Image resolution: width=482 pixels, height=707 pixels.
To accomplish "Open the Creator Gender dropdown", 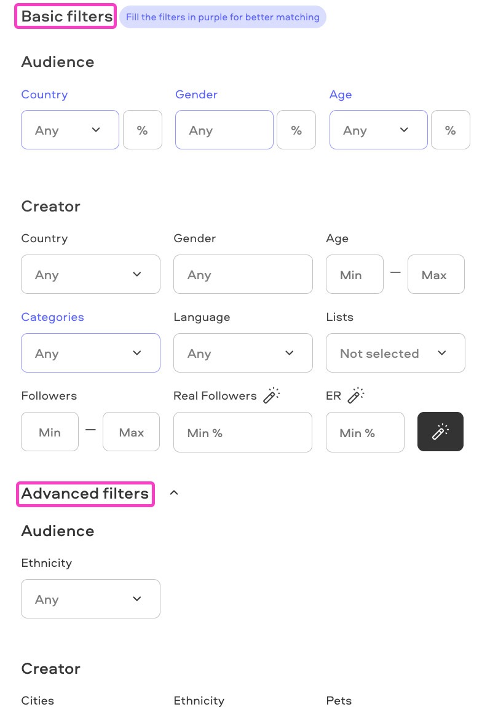I will [243, 274].
